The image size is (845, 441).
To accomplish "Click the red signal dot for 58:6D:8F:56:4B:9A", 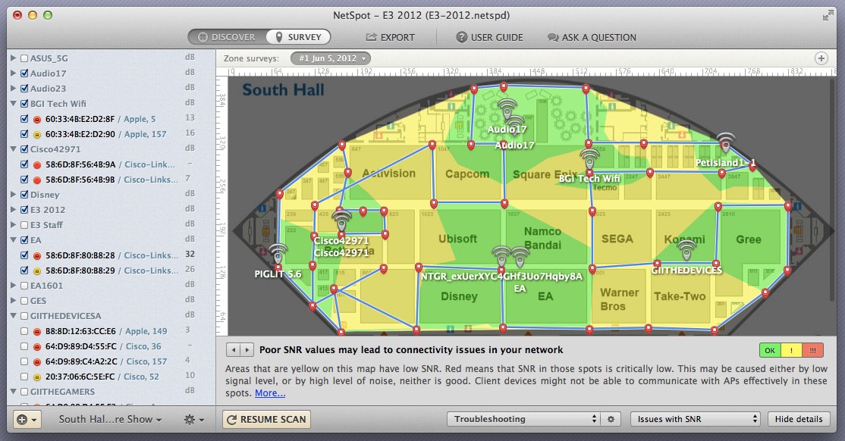I will pyautogui.click(x=36, y=164).
